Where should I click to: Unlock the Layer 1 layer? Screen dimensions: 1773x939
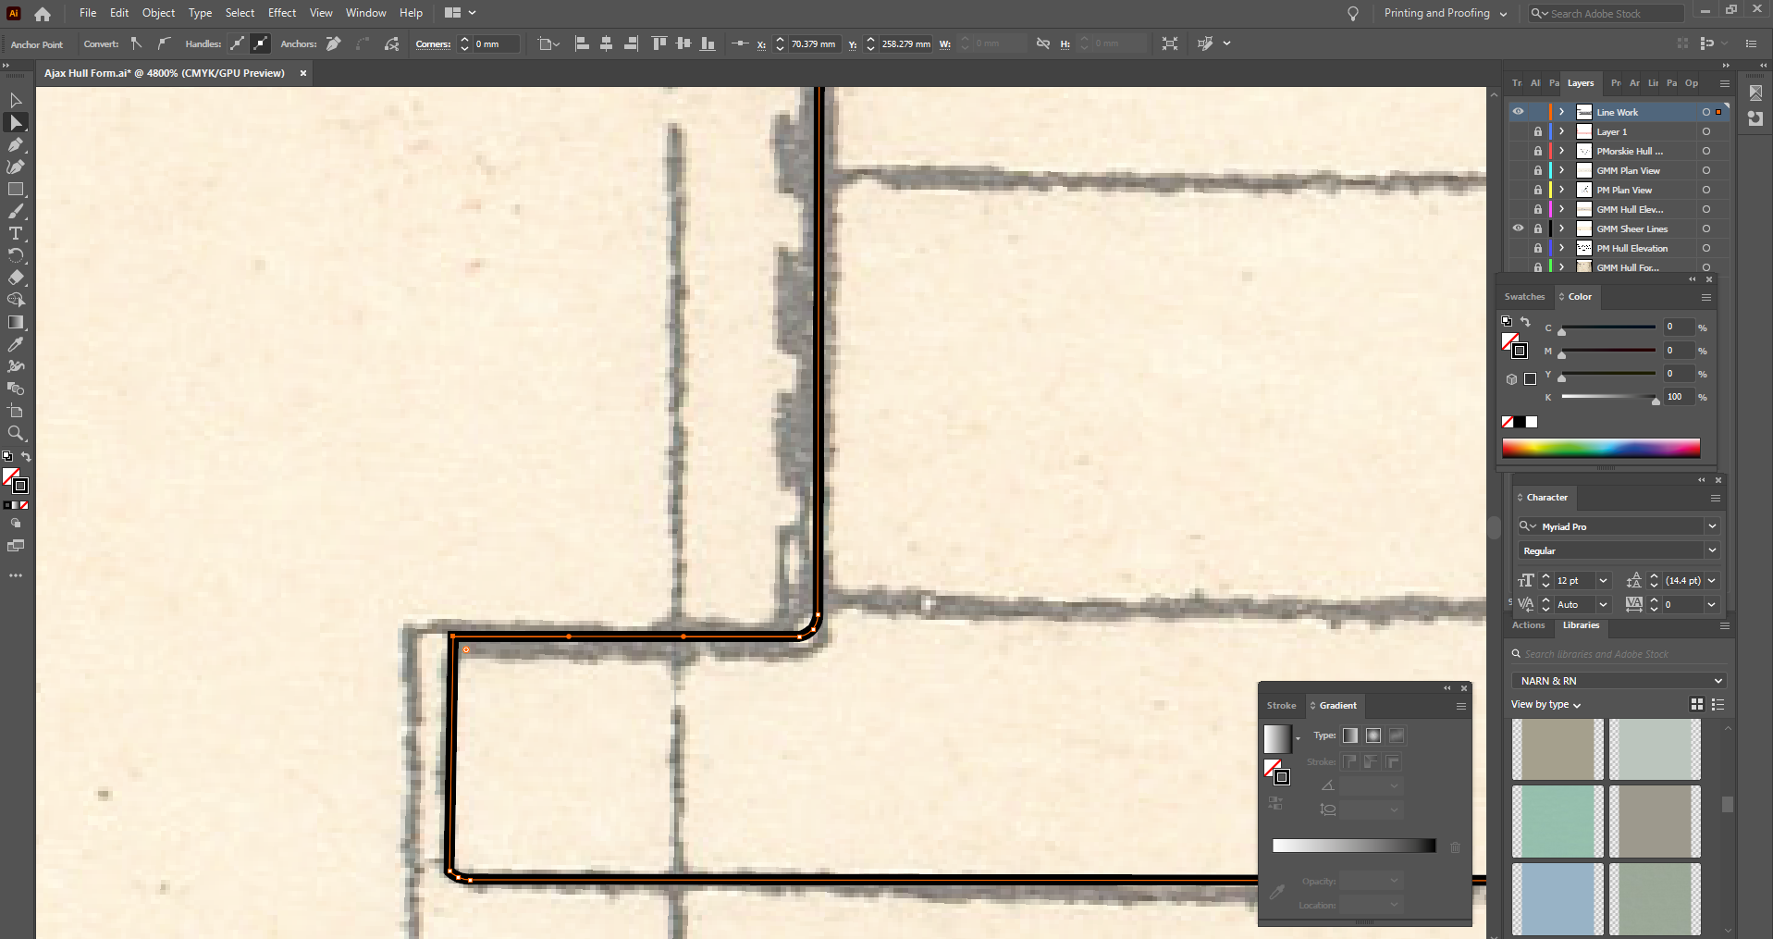(x=1537, y=131)
